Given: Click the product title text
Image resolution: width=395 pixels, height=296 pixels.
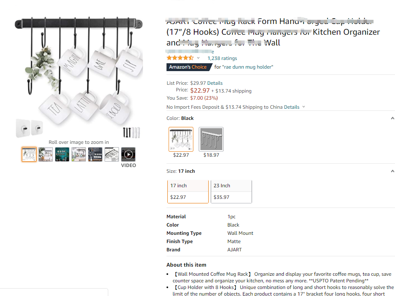Looking at the screenshot, I should pos(273,32).
